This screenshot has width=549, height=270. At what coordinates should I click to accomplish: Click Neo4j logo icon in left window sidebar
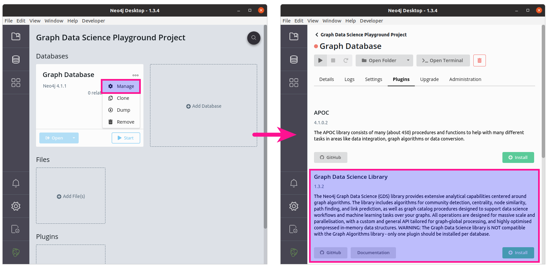[x=16, y=252]
